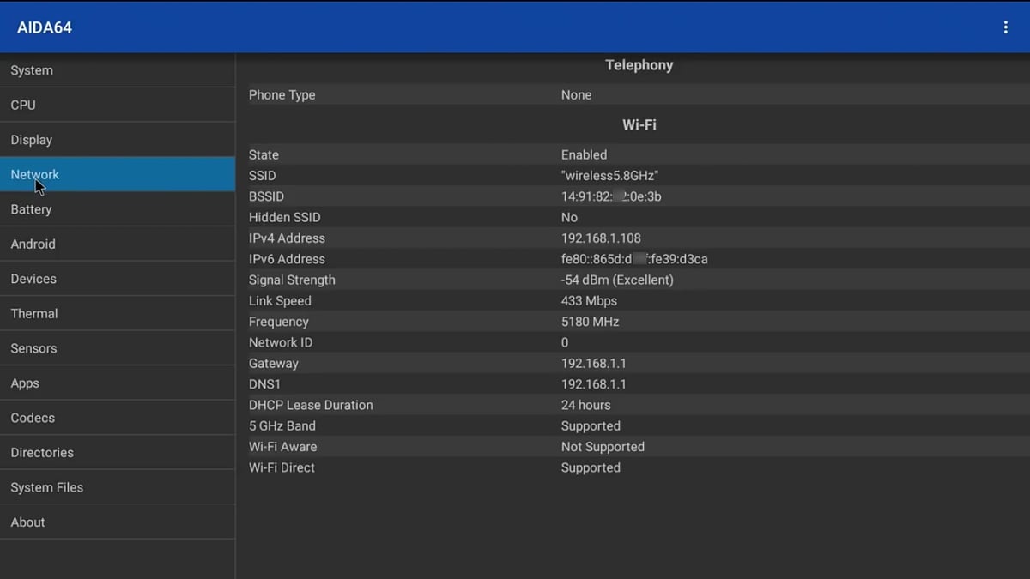Viewport: 1030px width, 579px height.
Task: Select the 5180 MHz value
Action: coord(590,322)
